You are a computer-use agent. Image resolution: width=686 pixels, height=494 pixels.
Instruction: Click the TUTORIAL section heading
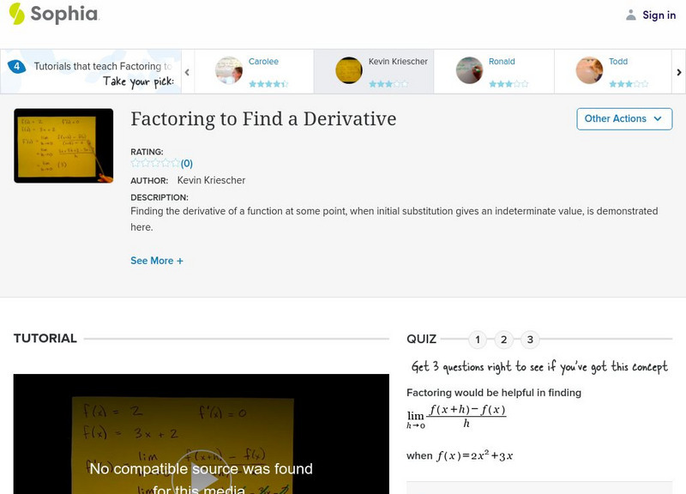click(x=45, y=338)
